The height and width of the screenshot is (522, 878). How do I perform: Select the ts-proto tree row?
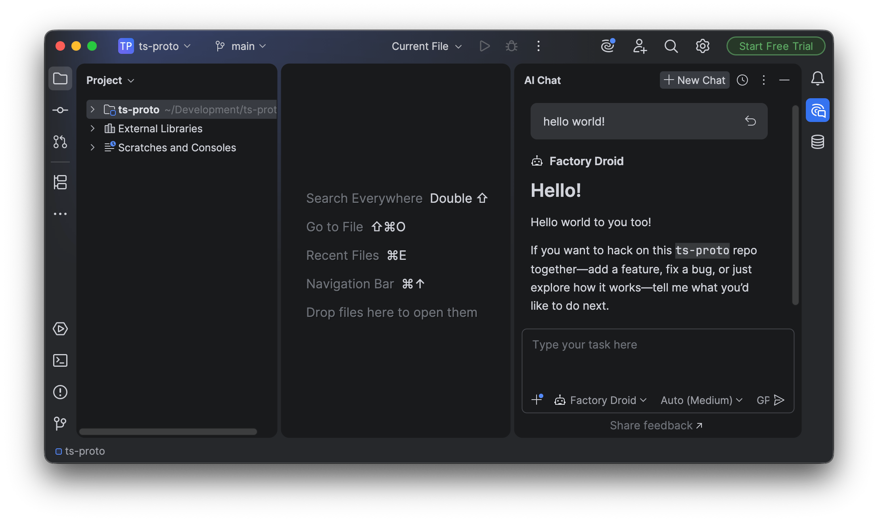[x=182, y=109]
